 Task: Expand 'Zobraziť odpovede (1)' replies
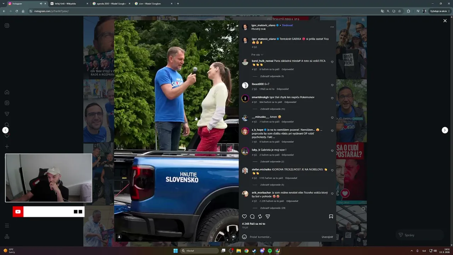[x=272, y=76]
